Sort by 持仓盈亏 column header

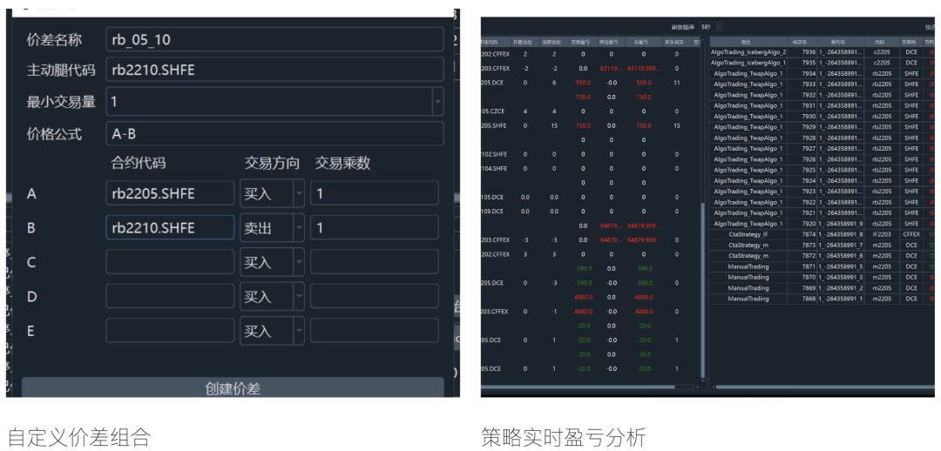pos(611,42)
